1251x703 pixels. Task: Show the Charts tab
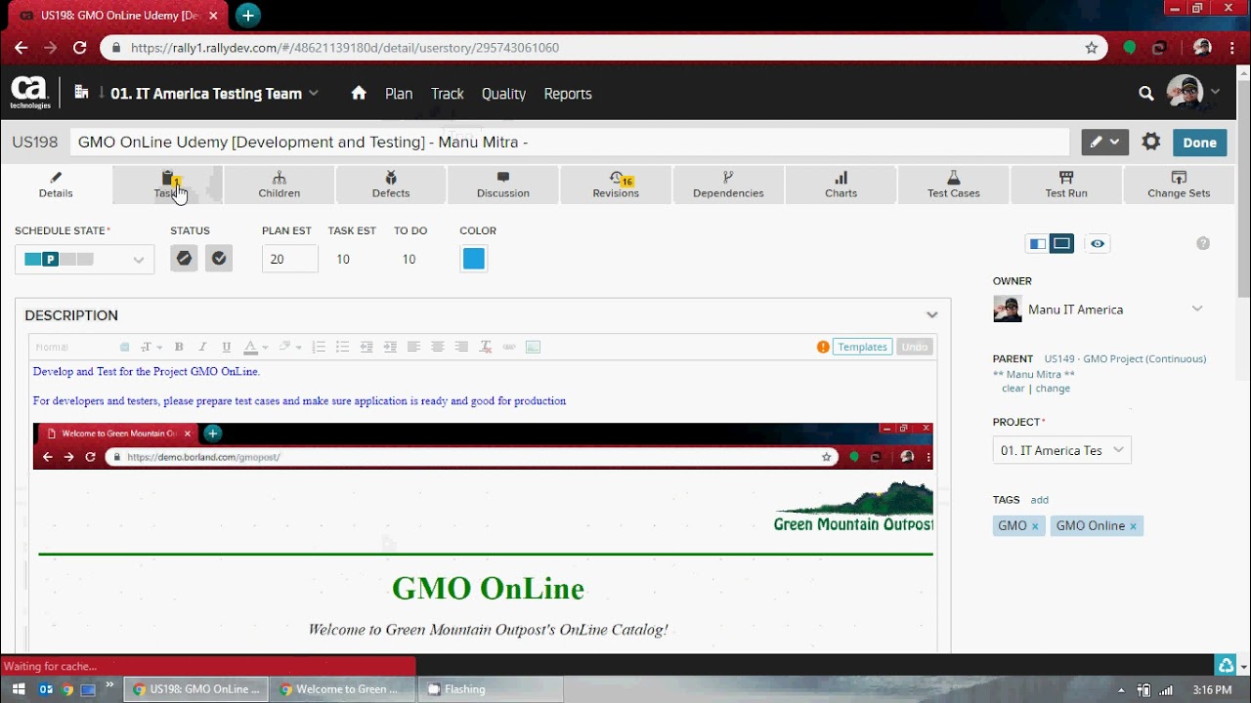coord(841,185)
